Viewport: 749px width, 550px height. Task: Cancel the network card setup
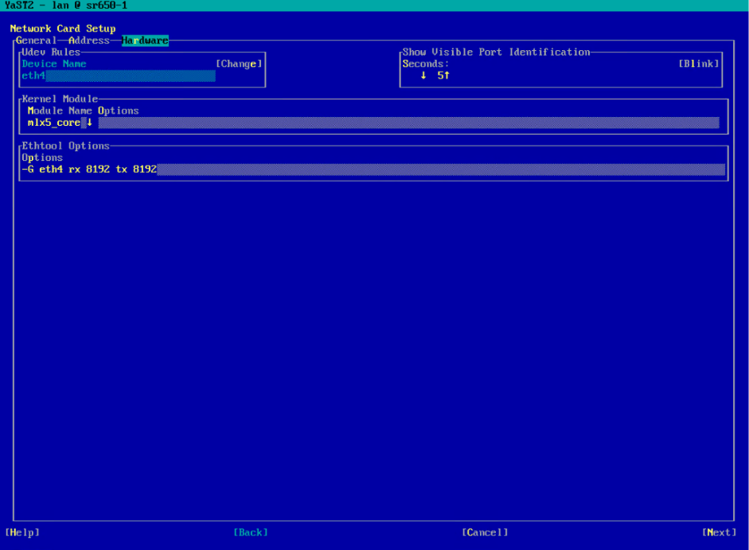point(484,532)
